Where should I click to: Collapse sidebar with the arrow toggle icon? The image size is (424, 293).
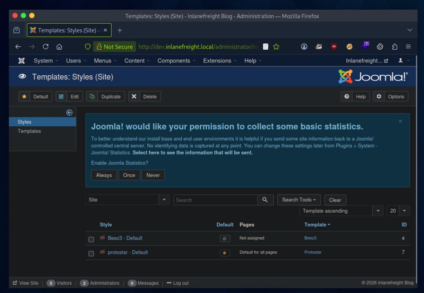click(x=69, y=112)
